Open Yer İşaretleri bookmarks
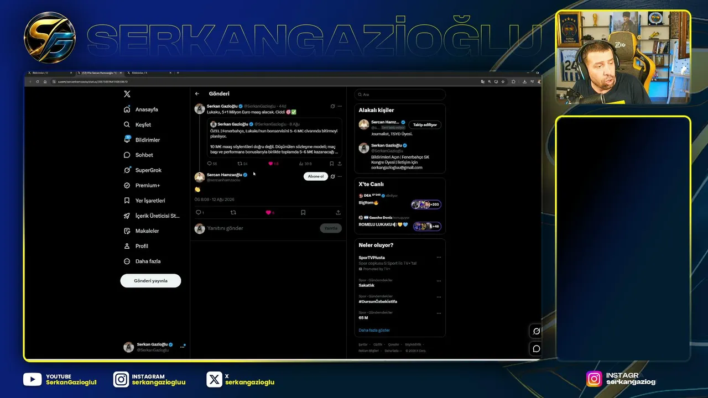Screen dimensions: 708x398 (x=145, y=201)
